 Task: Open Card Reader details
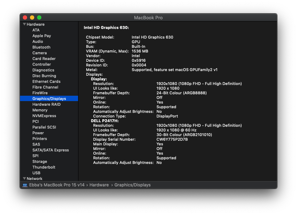tap(44, 59)
